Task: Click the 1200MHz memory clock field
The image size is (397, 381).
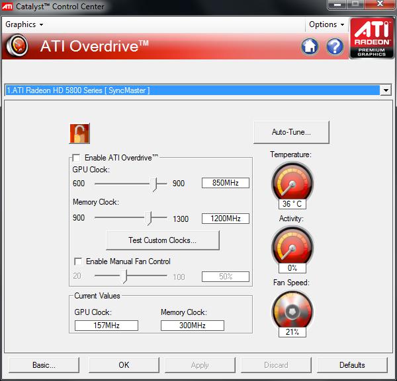Action: point(226,219)
